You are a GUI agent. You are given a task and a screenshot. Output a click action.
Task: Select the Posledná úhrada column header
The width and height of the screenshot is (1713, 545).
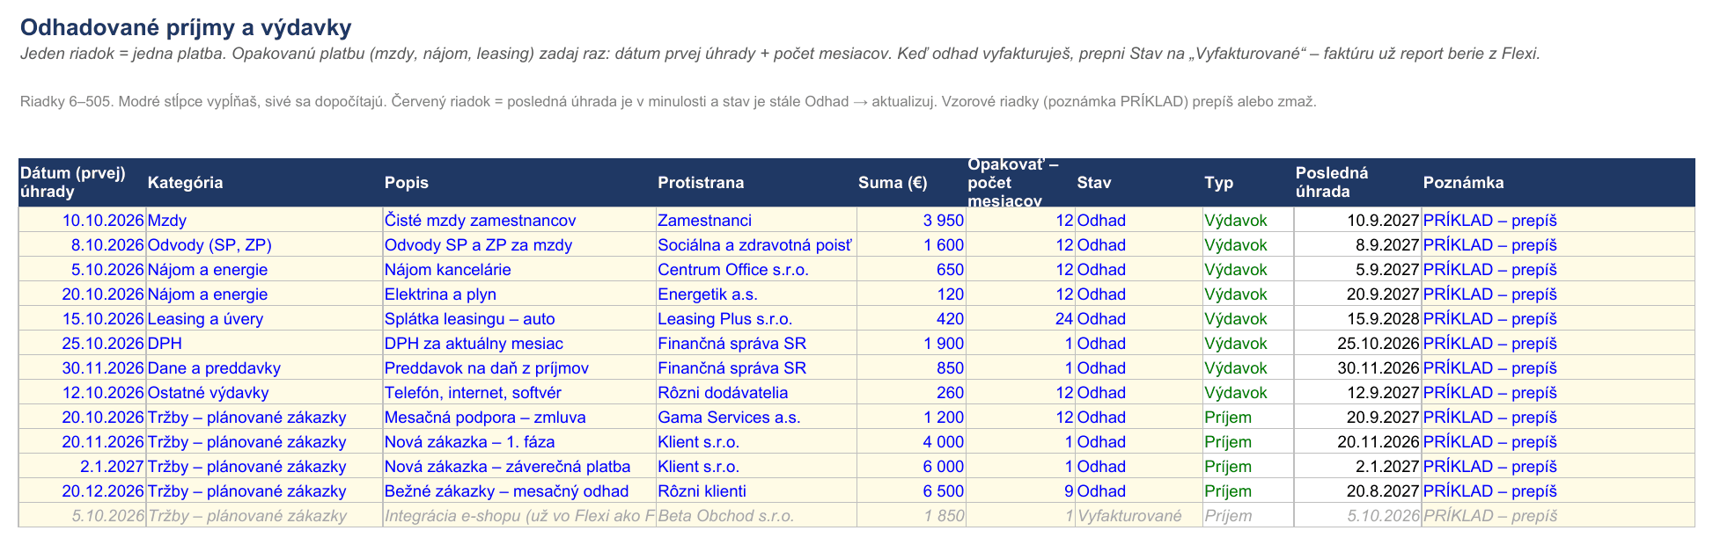[1357, 183]
